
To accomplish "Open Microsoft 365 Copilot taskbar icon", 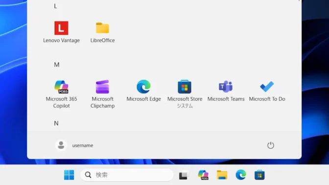I will point(203,175).
